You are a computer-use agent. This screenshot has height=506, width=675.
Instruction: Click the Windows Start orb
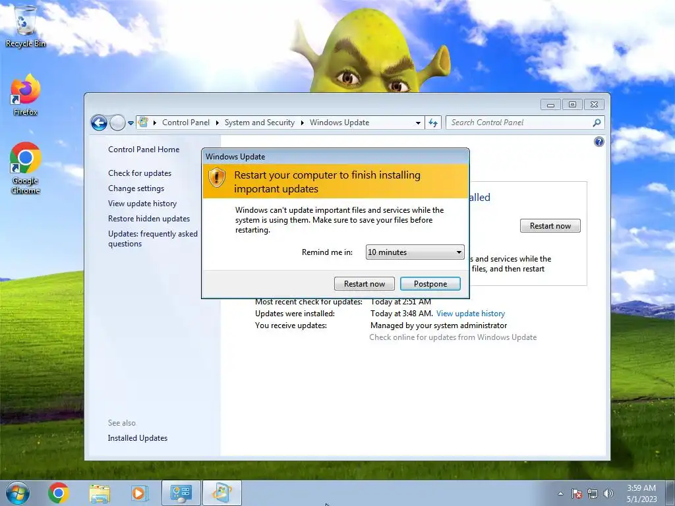coord(18,493)
